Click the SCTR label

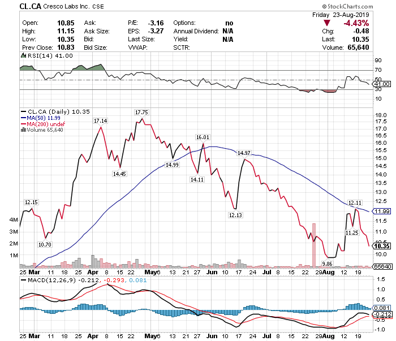tap(182, 48)
